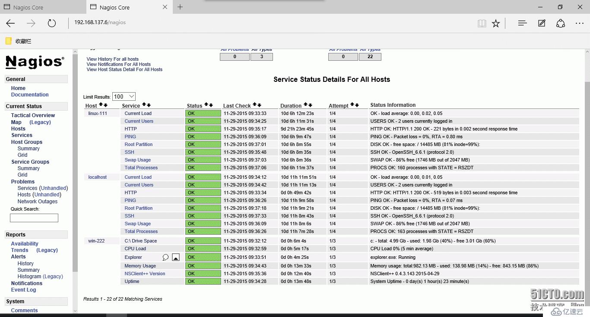This screenshot has height=317, width=590.
Task: Focus the Quick Search input box
Action: click(x=34, y=218)
